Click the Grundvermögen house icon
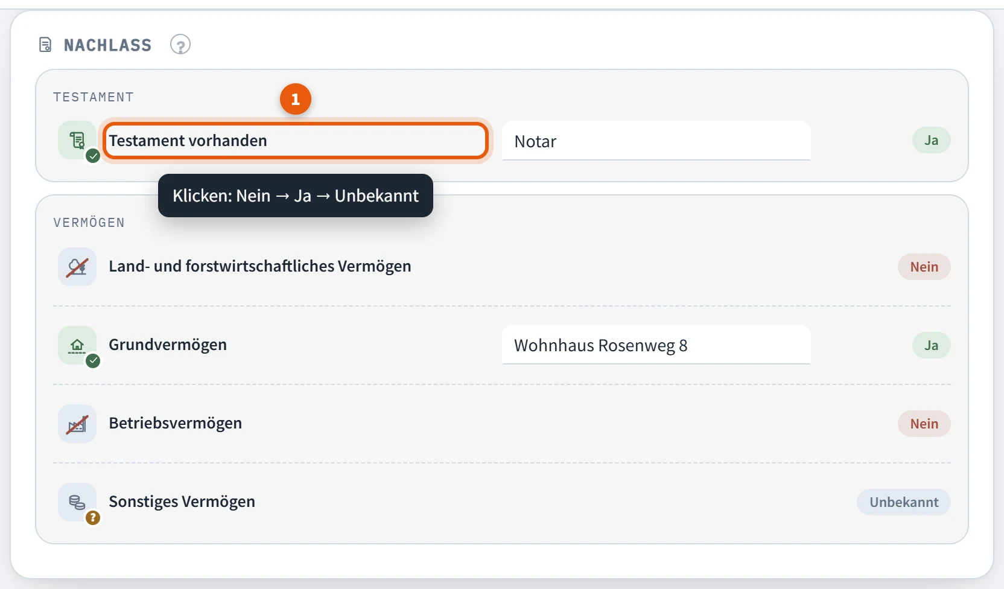The height and width of the screenshot is (589, 1004). coord(77,345)
